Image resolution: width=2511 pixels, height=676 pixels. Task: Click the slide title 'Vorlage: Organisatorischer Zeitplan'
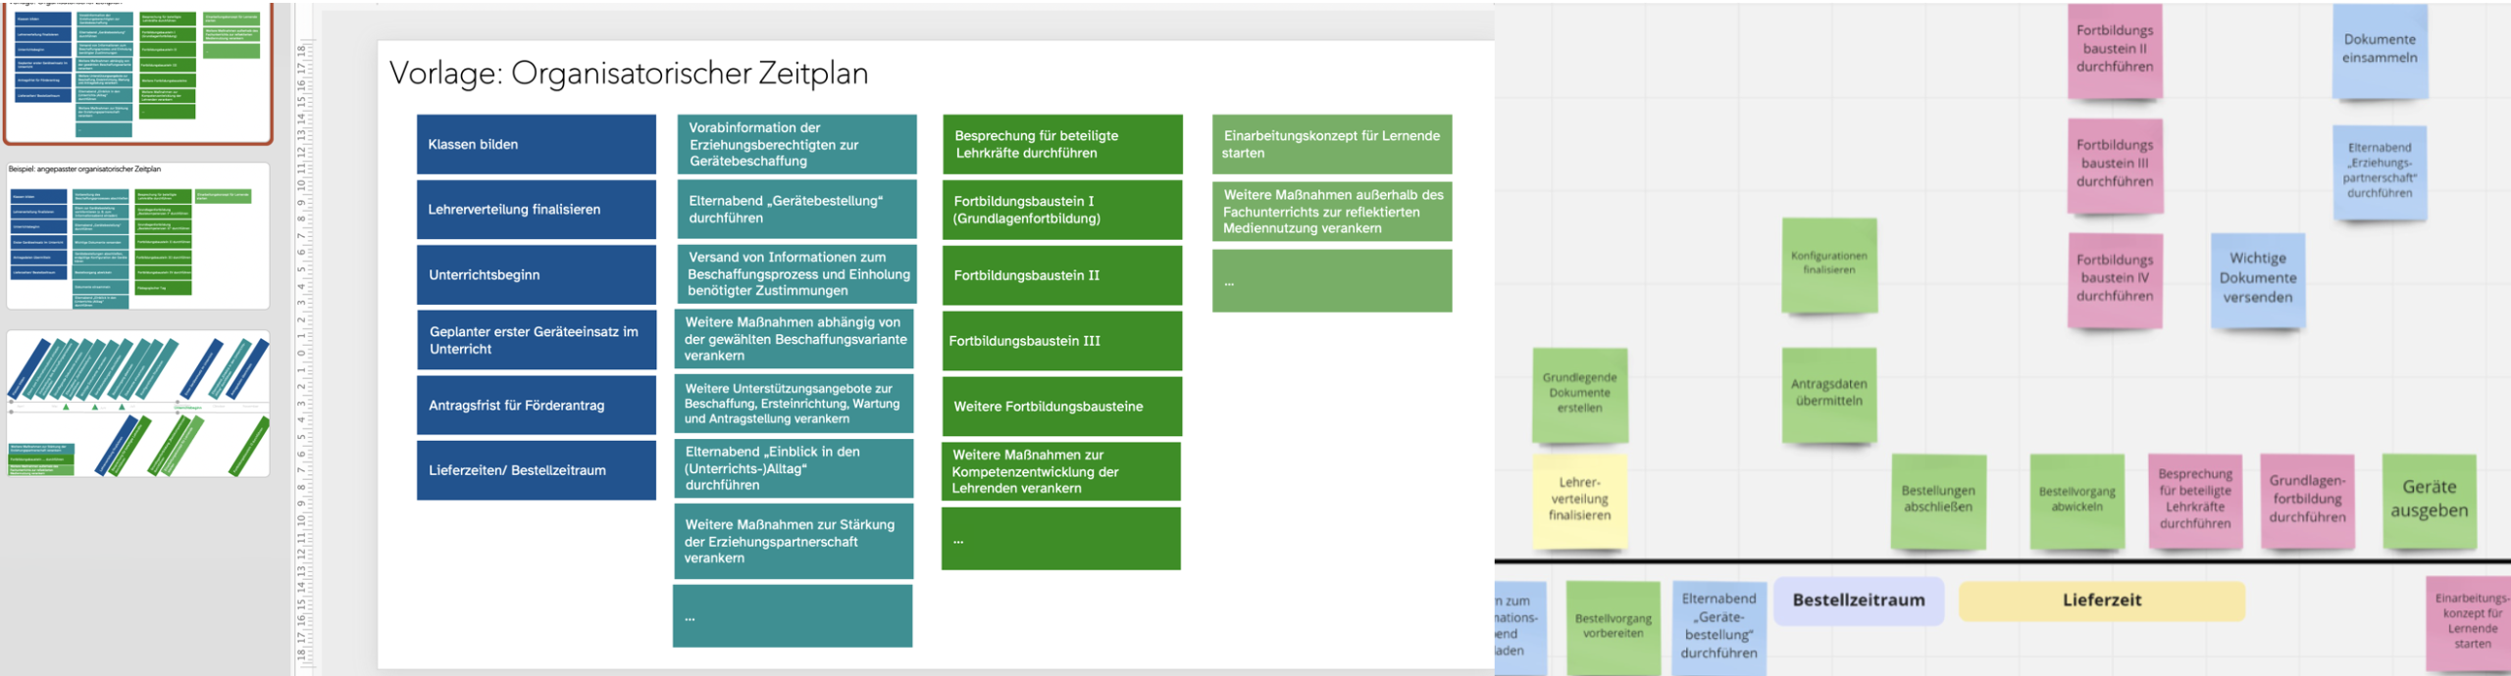(629, 73)
